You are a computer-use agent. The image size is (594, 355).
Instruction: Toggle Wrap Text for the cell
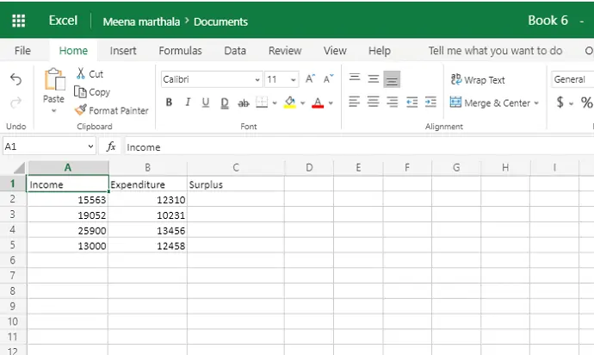(x=478, y=79)
